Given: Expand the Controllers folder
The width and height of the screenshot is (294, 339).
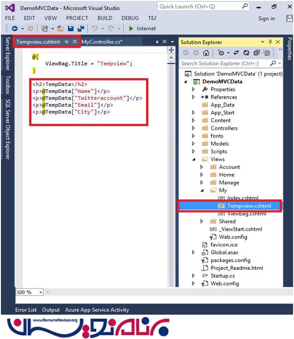Looking at the screenshot, I should [x=194, y=128].
